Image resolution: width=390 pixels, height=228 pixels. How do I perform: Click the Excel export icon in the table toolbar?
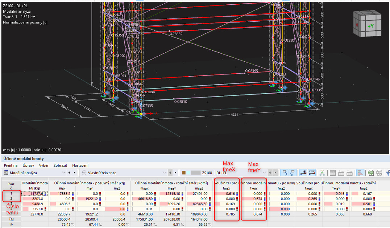point(370,173)
